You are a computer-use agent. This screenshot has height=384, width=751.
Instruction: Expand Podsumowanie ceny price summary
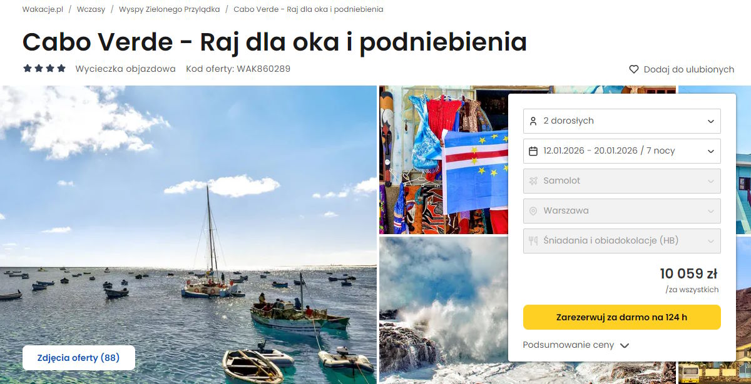576,345
